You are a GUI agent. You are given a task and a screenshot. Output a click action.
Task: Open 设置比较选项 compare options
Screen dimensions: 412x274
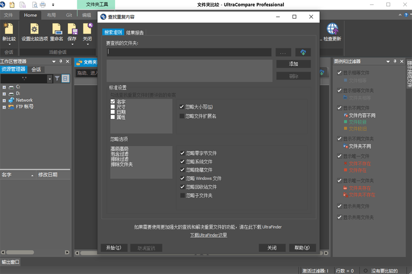(35, 29)
